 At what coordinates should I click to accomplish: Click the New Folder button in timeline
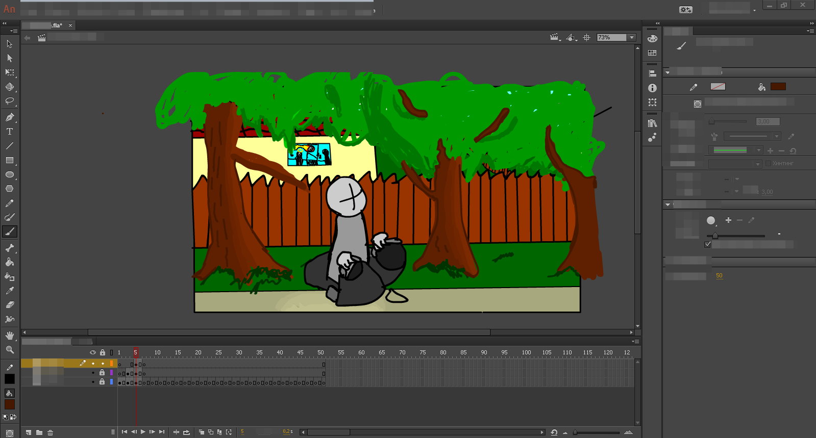[x=39, y=432]
